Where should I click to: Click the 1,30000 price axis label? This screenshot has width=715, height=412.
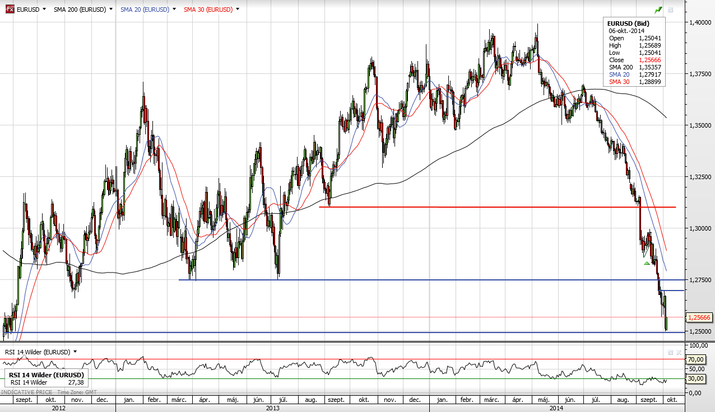699,228
